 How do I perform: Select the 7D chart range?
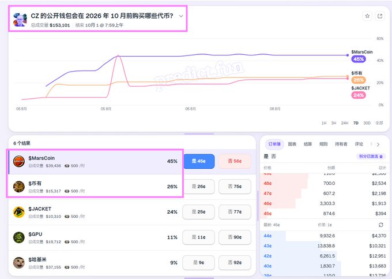[356, 123]
